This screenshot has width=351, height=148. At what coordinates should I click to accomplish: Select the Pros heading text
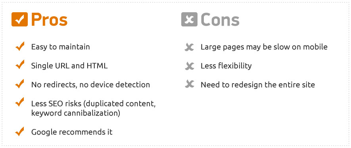pyautogui.click(x=50, y=19)
